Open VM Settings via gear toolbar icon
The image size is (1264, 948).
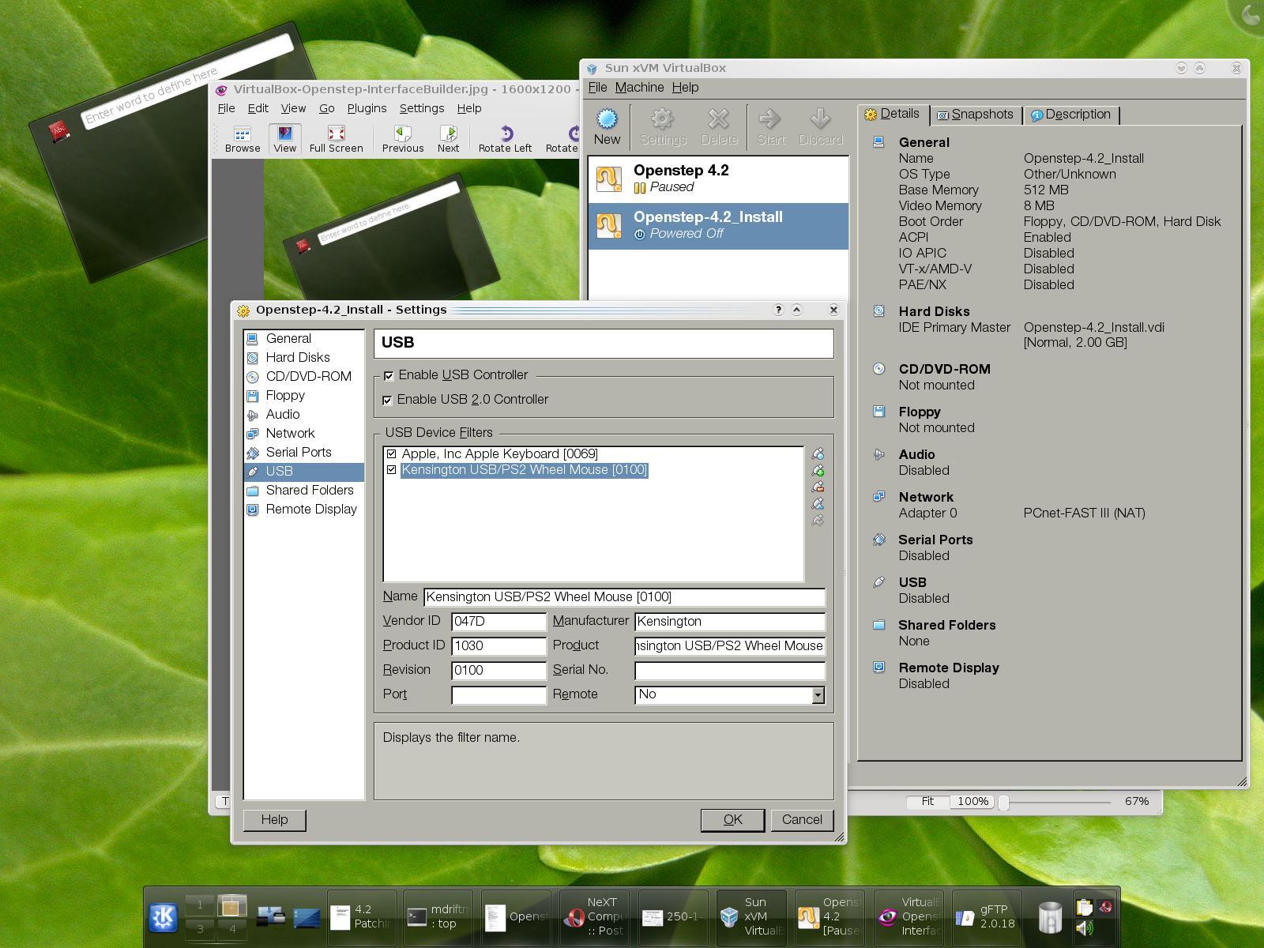tap(662, 125)
